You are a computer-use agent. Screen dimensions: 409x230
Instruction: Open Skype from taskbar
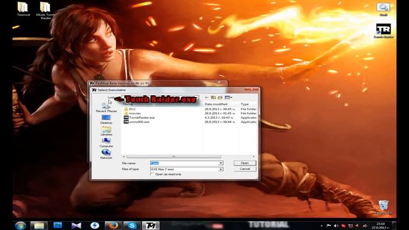tap(132, 226)
